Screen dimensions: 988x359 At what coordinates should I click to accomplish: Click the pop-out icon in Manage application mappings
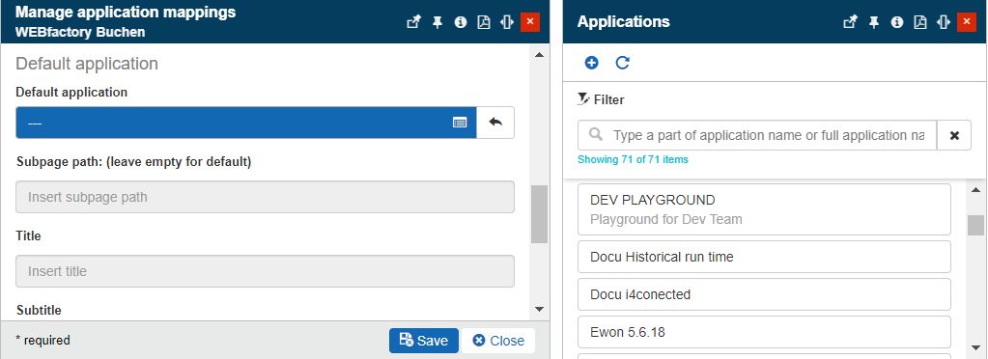tap(413, 22)
